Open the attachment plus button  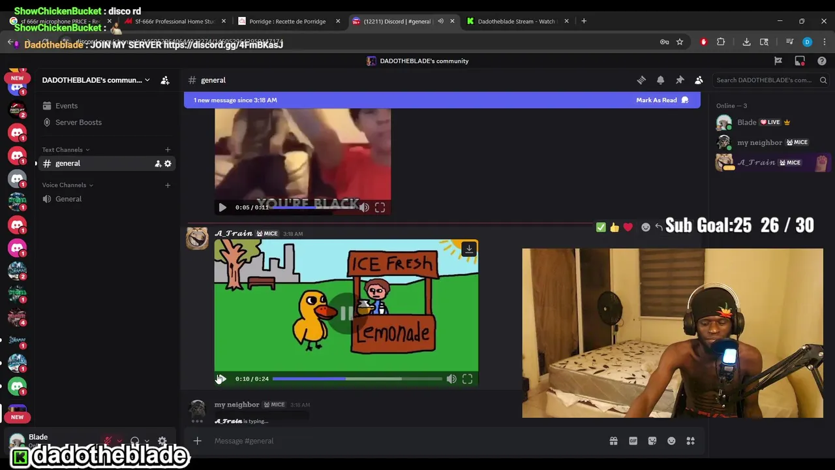[x=197, y=441]
